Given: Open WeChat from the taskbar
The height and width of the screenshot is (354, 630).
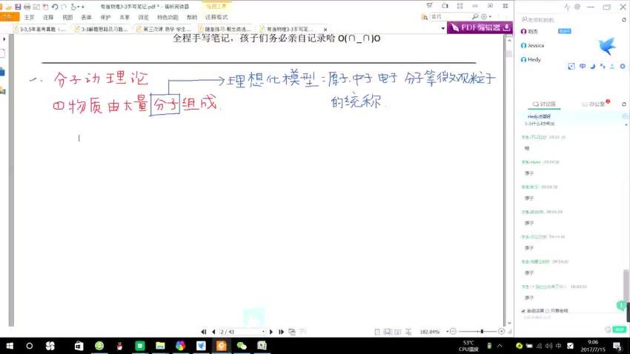Looking at the screenshot, I should click(x=242, y=346).
